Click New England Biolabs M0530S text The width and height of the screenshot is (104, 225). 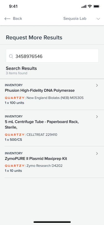[x=55, y=98]
